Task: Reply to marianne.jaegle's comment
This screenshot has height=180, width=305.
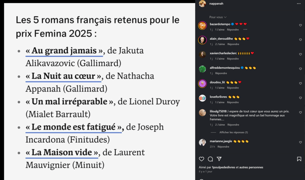Action: tap(223, 147)
